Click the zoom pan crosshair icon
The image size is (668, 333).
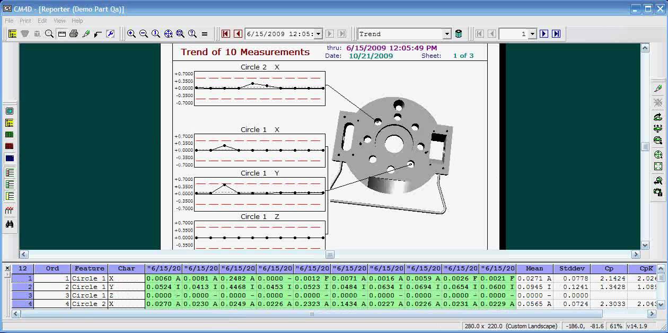point(168,34)
